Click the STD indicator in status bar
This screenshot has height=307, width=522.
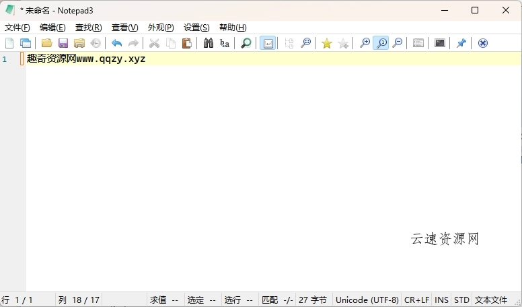click(461, 300)
